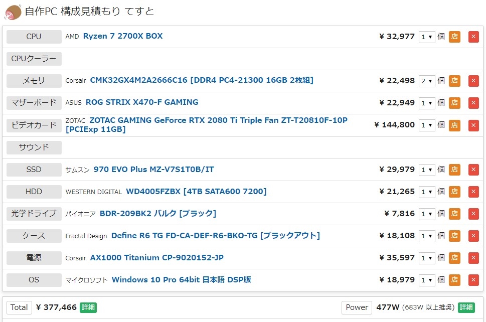
Task: Remove the 970 EVO Plus SSD item
Action: coord(473,170)
